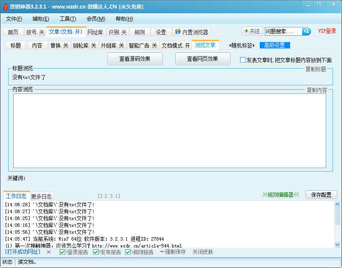The width and height of the screenshot is (342, 268).
Task: Open the 文件(F) menu
Action: 14,19
